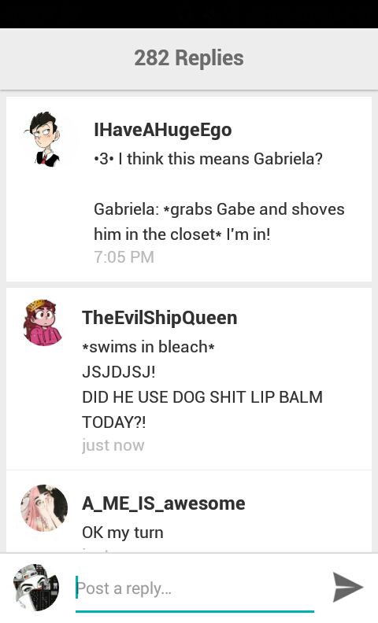Tap the 'Gabriela: *grabs Gabe' reply paragraph
Image resolution: width=378 pixels, height=623 pixels.
(219, 222)
